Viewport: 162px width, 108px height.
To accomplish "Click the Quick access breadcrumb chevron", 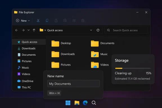I will click(45, 30).
